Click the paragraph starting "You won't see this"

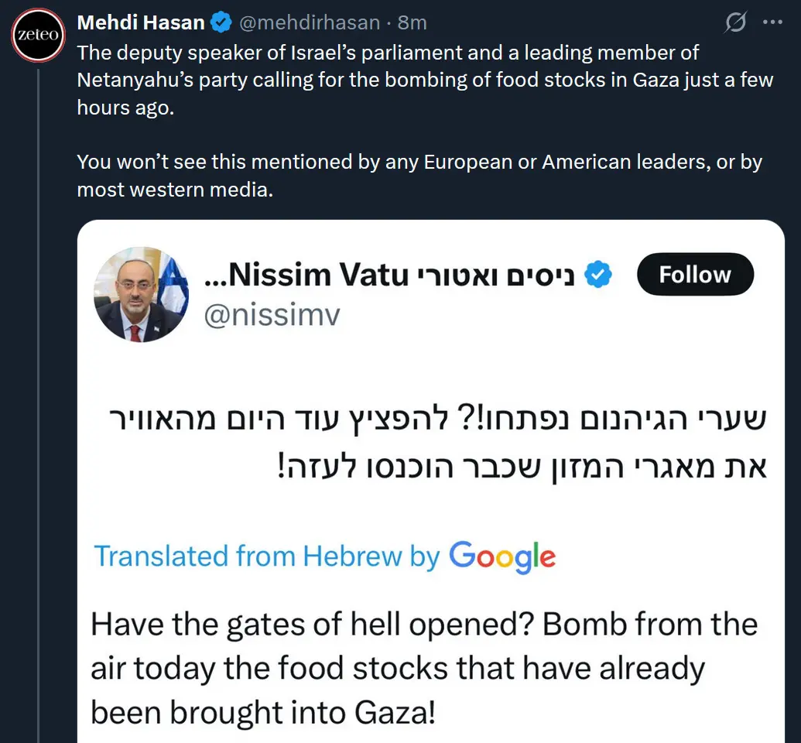tap(419, 175)
